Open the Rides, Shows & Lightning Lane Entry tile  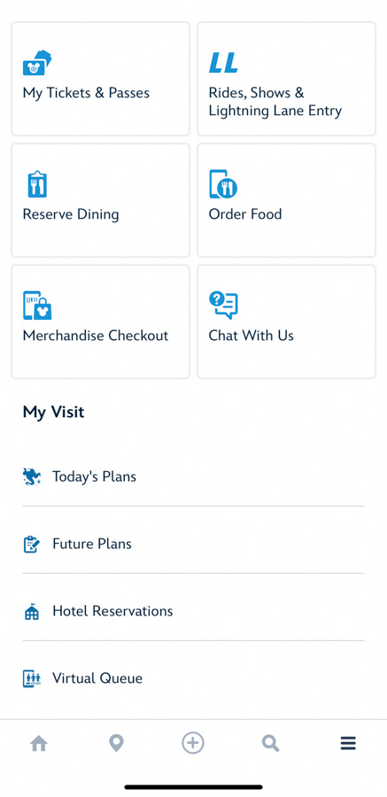[286, 79]
